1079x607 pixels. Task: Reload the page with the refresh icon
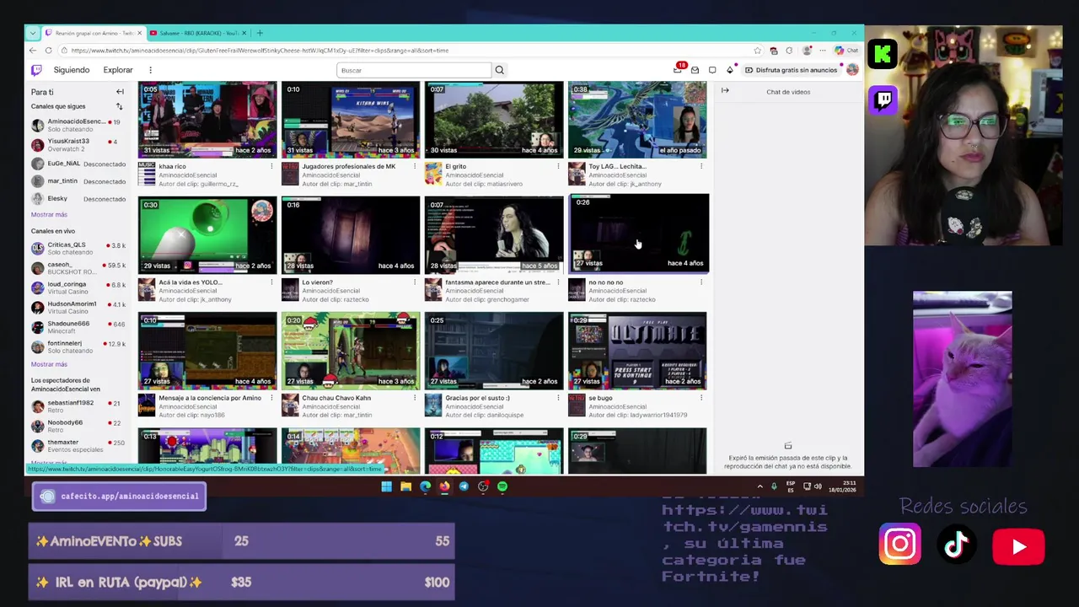(x=48, y=50)
